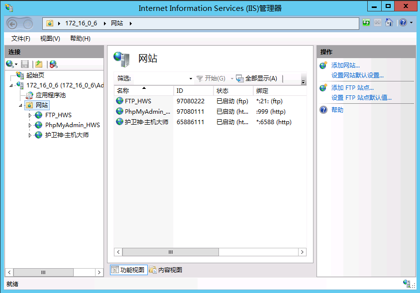The image size is (420, 293).
Task: Click the save (floppy disk) icon in 连接 toolbar
Action: 25,64
